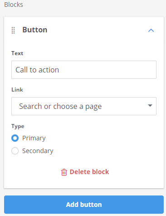
Task: Click the Type group label
Action: click(18, 126)
